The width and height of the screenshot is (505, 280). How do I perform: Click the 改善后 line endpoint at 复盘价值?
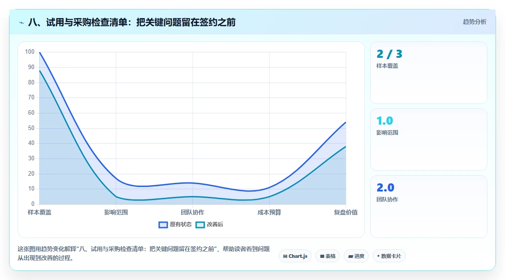(x=345, y=147)
